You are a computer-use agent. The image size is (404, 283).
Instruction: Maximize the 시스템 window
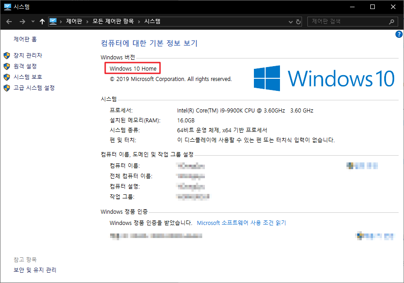pyautogui.click(x=372, y=7)
